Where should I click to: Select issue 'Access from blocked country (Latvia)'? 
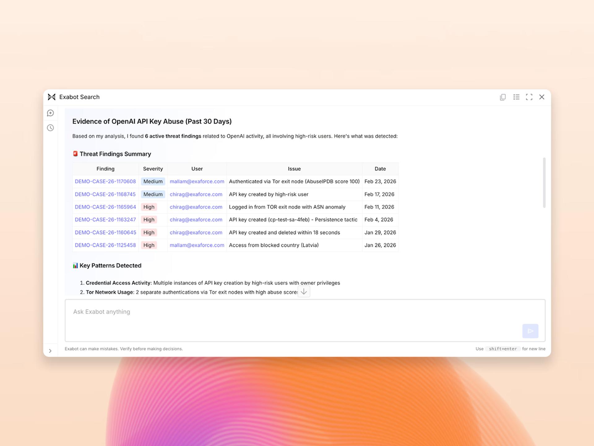pos(273,245)
